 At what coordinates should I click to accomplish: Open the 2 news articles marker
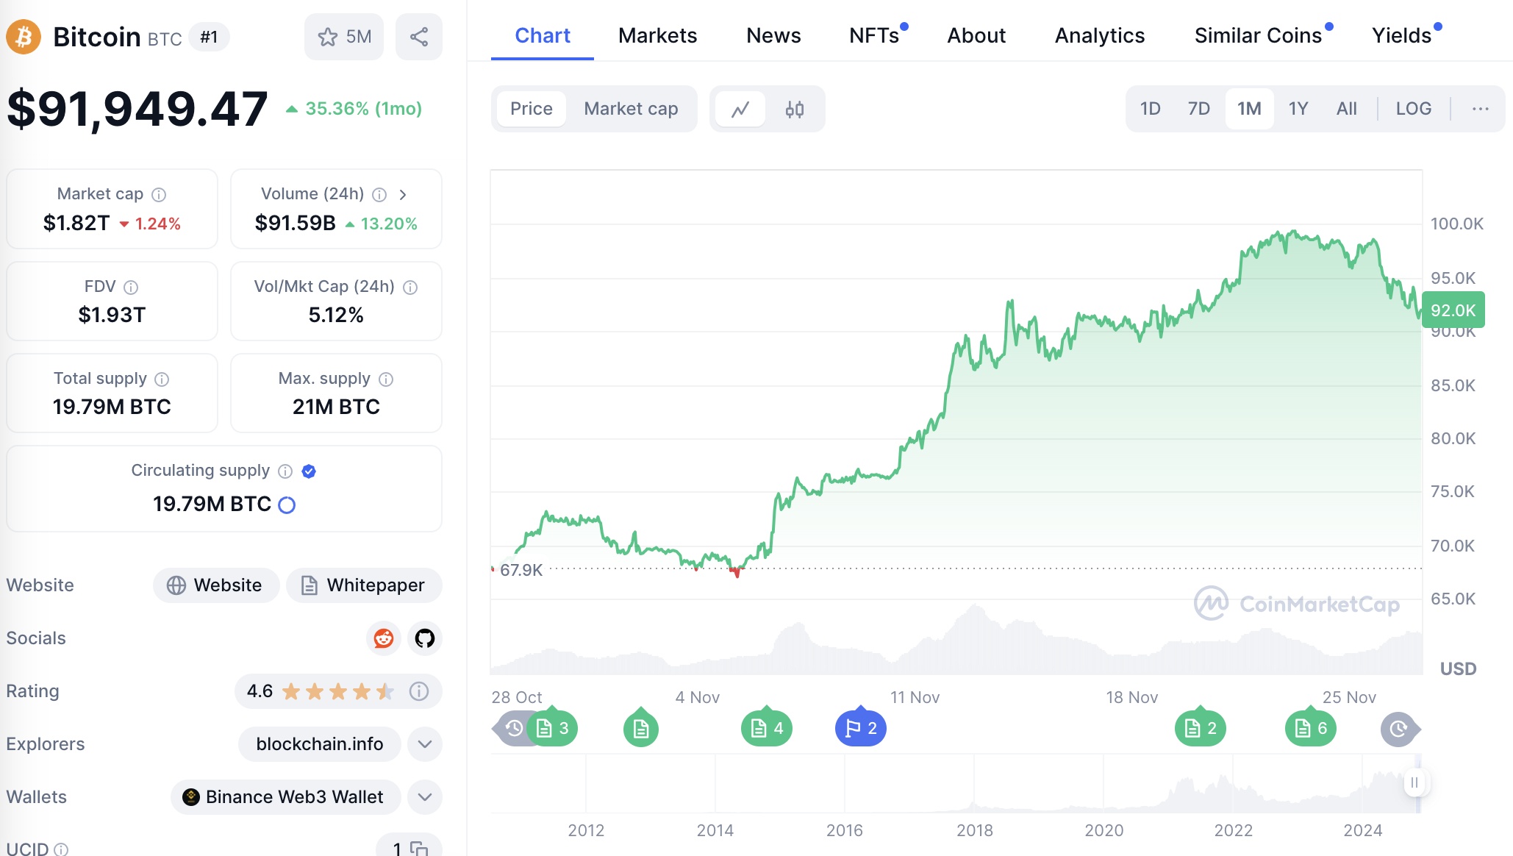(1201, 728)
